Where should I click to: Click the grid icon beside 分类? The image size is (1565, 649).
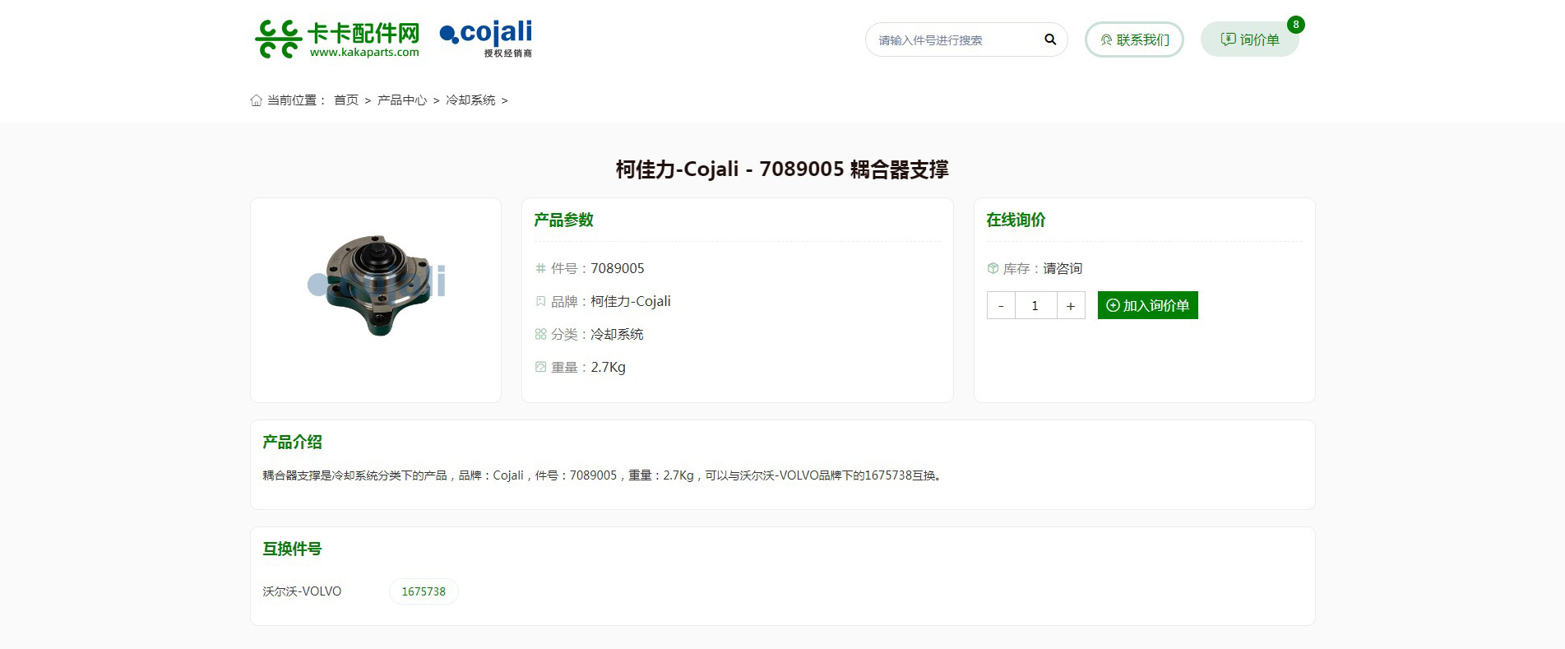540,334
